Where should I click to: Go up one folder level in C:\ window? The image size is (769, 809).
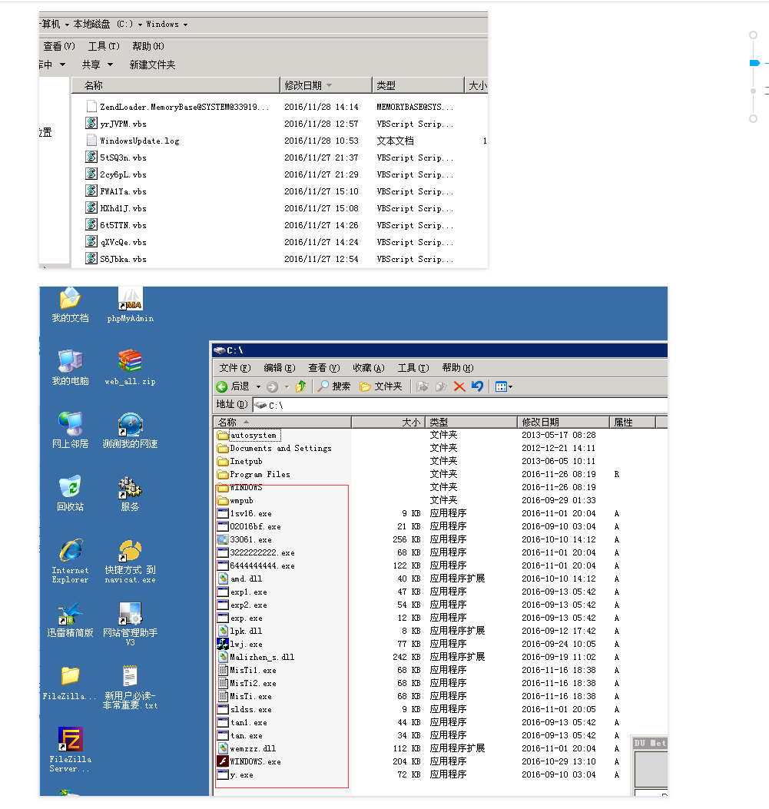coord(300,386)
